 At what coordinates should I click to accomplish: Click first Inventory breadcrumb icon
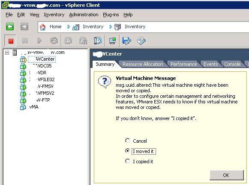click(x=76, y=27)
